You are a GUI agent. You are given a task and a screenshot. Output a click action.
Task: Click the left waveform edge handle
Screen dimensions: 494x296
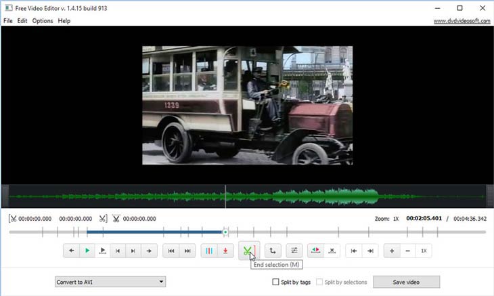pos(5,196)
